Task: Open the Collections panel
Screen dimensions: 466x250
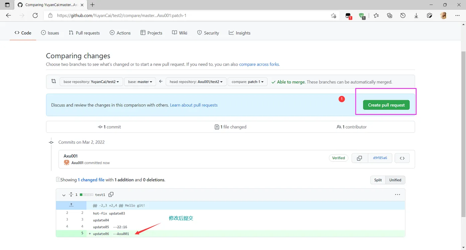Action: (x=389, y=15)
